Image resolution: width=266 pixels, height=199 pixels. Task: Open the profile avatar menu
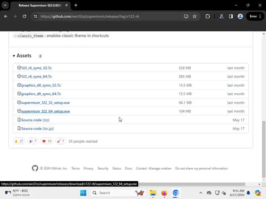point(240,16)
